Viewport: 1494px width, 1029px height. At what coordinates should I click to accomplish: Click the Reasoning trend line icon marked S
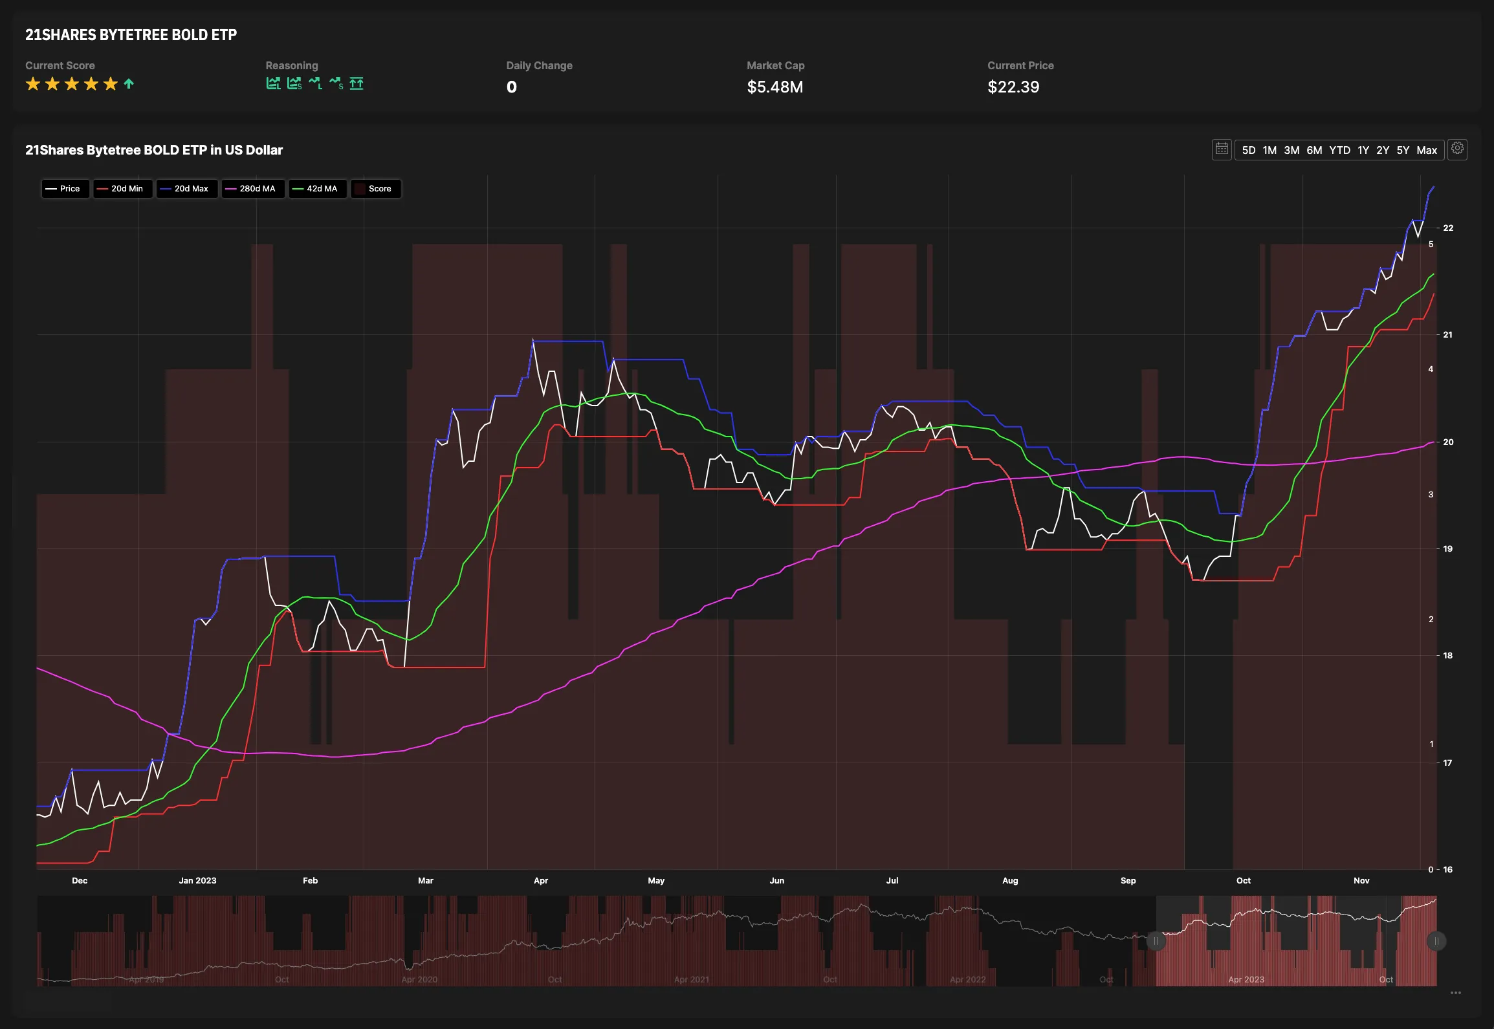(x=336, y=83)
